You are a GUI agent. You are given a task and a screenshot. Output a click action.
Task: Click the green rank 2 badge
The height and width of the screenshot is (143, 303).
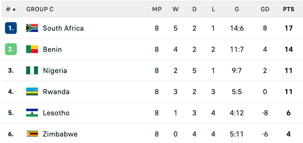click(x=11, y=49)
